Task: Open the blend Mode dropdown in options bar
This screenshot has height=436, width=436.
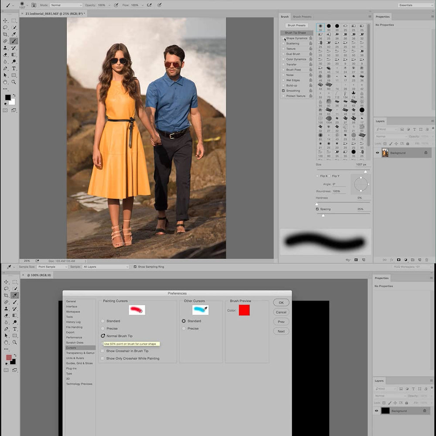Action: pos(65,5)
